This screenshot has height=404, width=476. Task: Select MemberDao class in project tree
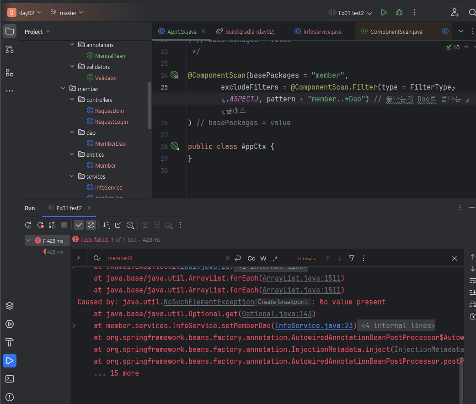point(110,144)
